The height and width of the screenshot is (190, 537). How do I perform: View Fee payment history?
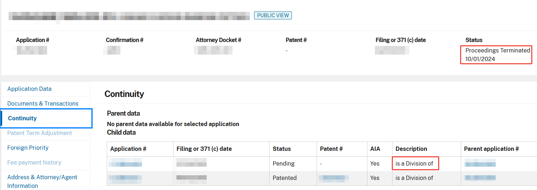point(34,162)
